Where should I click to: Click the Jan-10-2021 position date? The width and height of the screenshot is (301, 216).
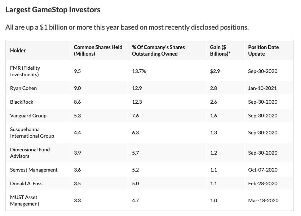(x=263, y=88)
